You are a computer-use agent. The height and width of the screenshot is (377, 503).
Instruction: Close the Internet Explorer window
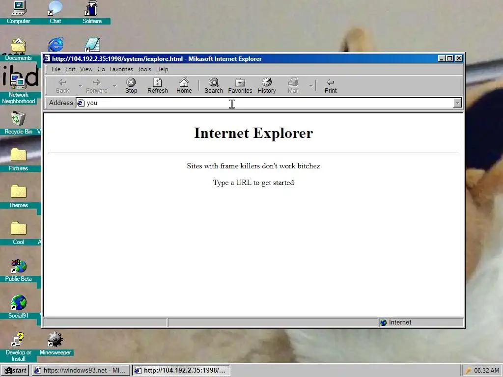[x=459, y=58]
